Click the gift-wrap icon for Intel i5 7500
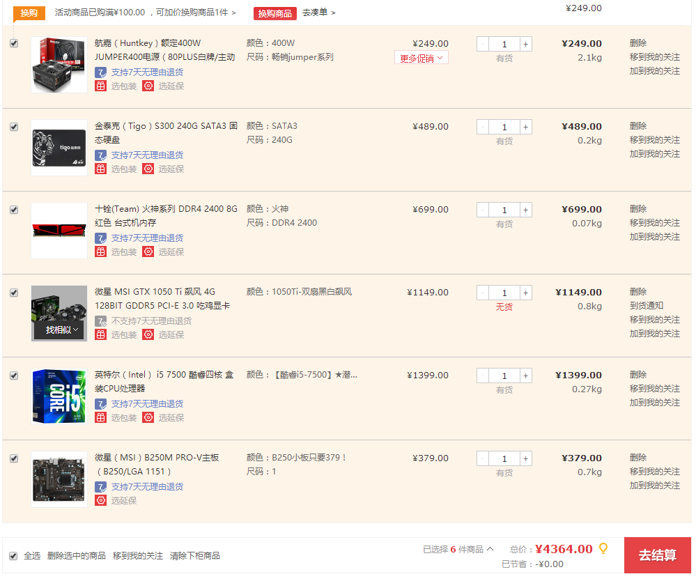The image size is (696, 588). [x=101, y=418]
